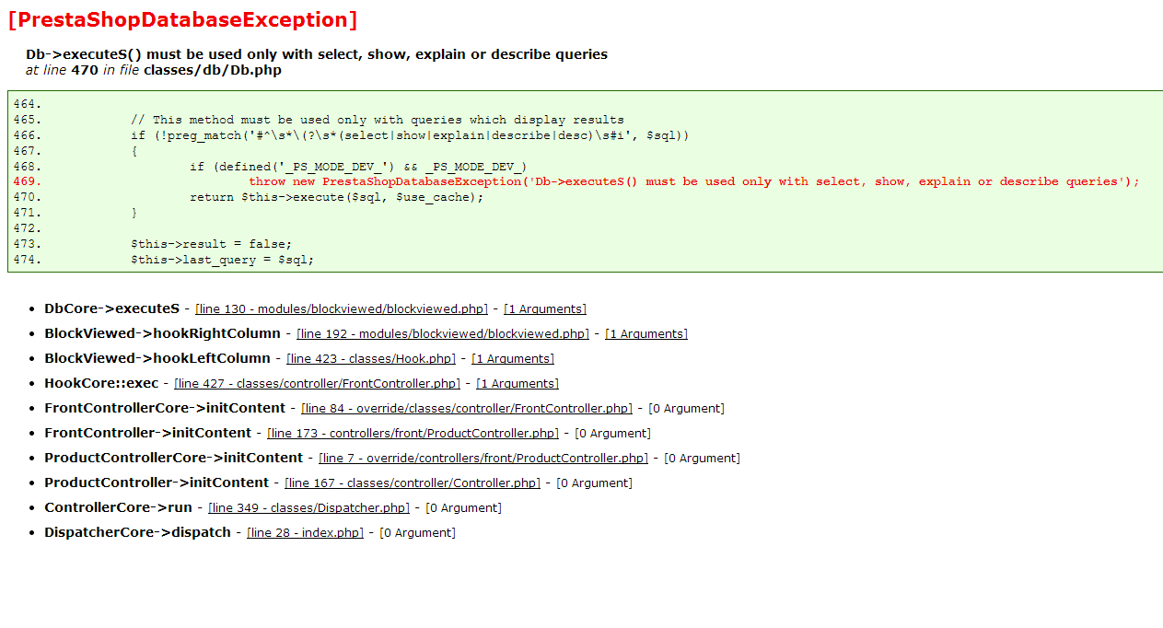Open line 427 classes/controller/FrontController.php link

point(317,384)
